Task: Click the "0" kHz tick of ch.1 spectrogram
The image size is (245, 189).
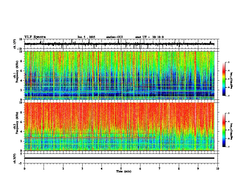Action: click(21, 99)
